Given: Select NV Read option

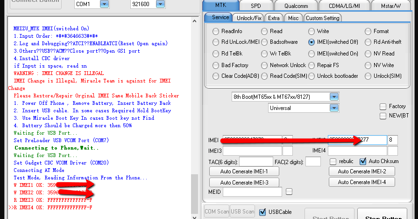Looking at the screenshot, I should click(x=368, y=54).
